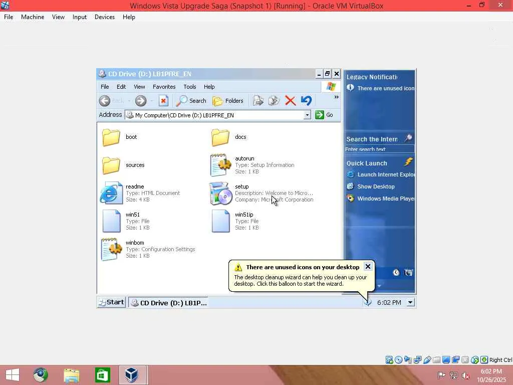Screen dimensions: 513x385
Task: Open the Favorites menu
Action: click(x=164, y=87)
